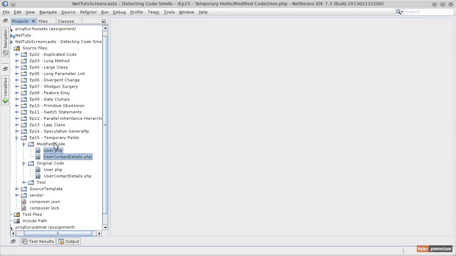Open the Debug menu
This screenshot has width=456, height=256.
point(119,12)
